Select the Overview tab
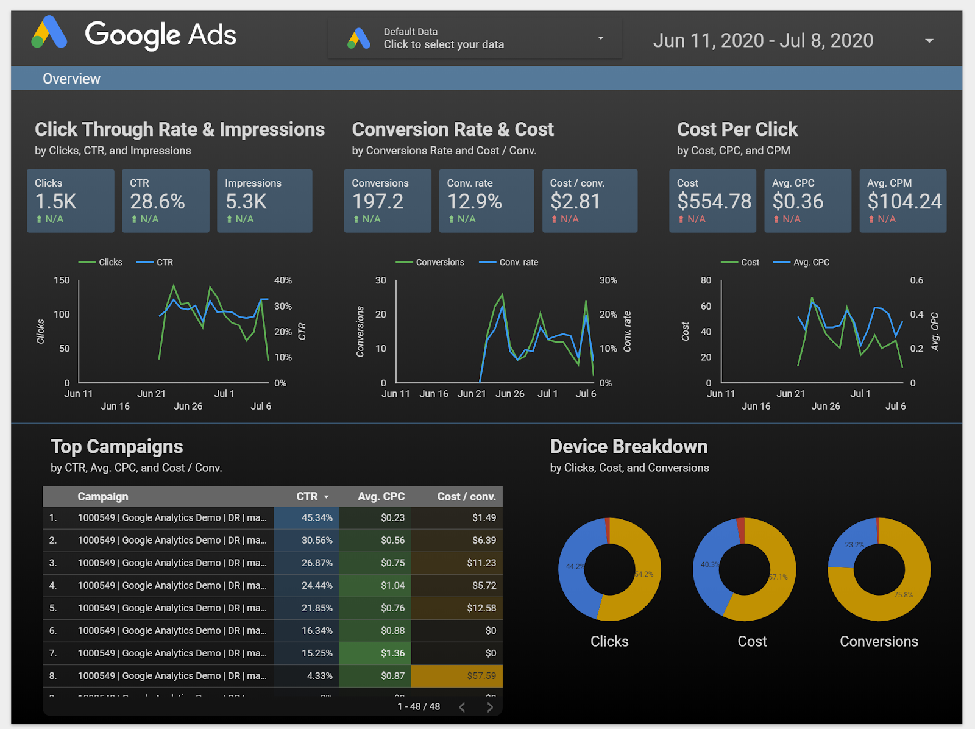Image resolution: width=975 pixels, height=729 pixels. pos(71,78)
